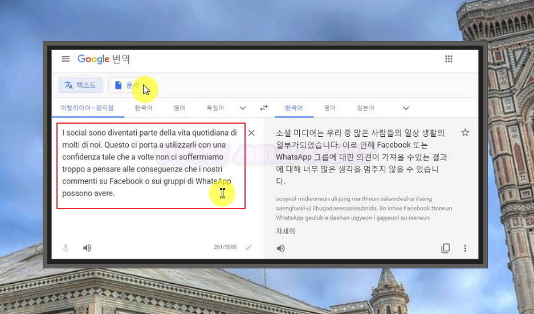Select 한국어 as target language
534x314 pixels.
coord(294,108)
